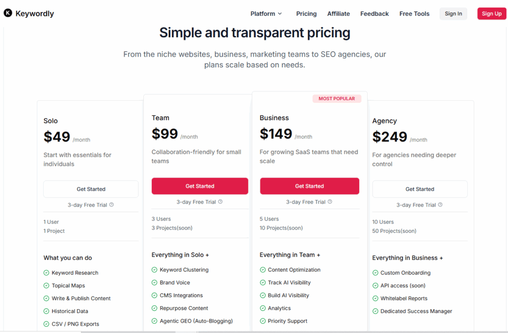This screenshot has width=508, height=333.
Task: Expand the Platform navigation dropdown
Action: pos(266,13)
